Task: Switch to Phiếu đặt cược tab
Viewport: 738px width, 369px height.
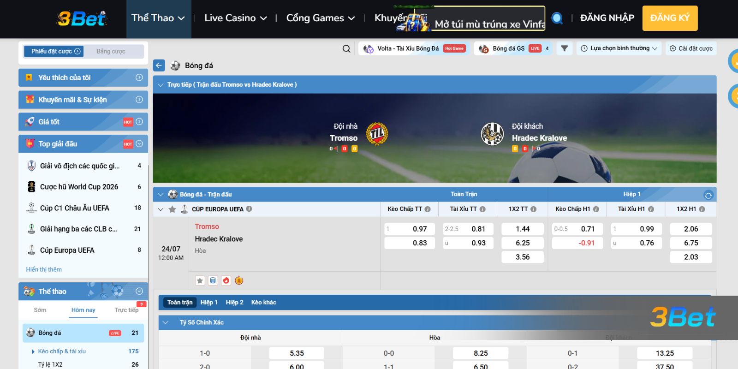Action: [53, 51]
